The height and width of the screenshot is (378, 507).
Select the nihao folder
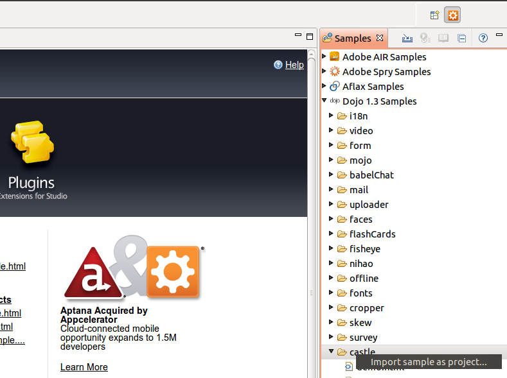(361, 264)
